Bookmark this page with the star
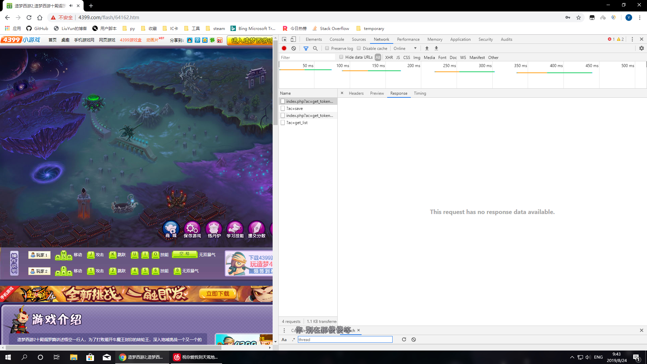Viewport: 647px width, 364px height. click(x=579, y=18)
